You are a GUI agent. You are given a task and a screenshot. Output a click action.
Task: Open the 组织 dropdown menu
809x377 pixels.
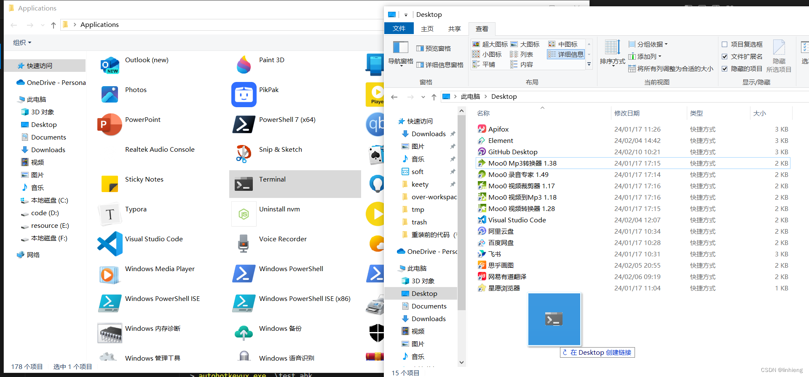point(22,42)
